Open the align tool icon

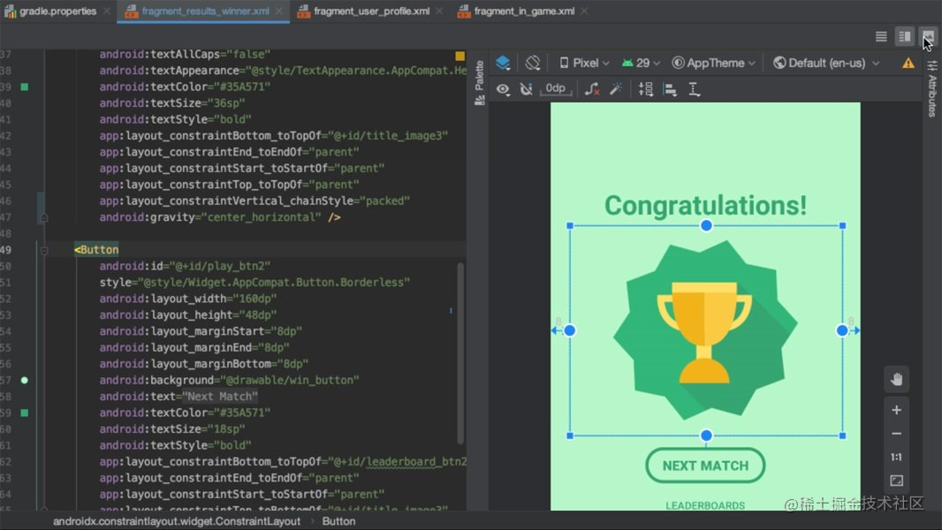tap(669, 88)
